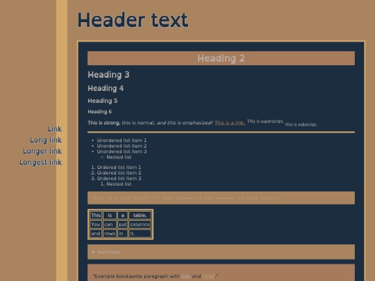Click the 'Example blockquote paragraph with' text
375x281 pixels.
[137, 276]
